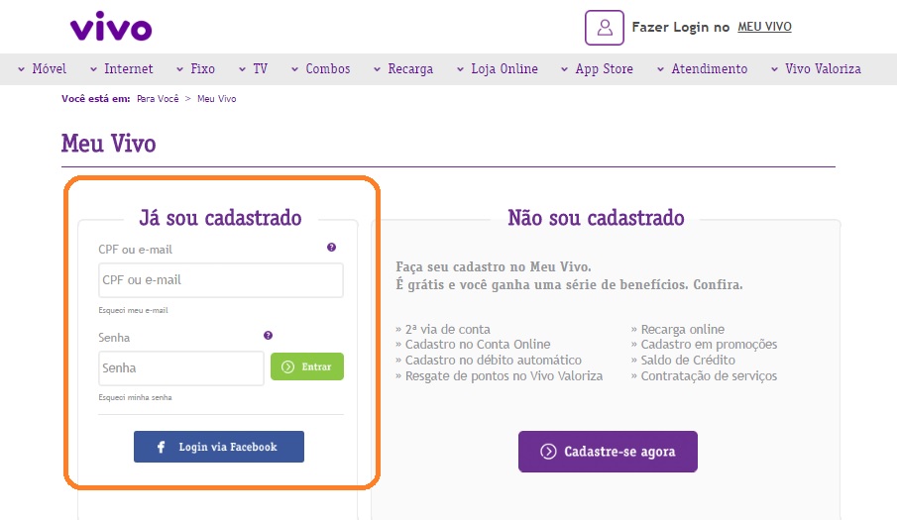The image size is (897, 520).
Task: Focus the Senha password field
Action: tap(180, 368)
